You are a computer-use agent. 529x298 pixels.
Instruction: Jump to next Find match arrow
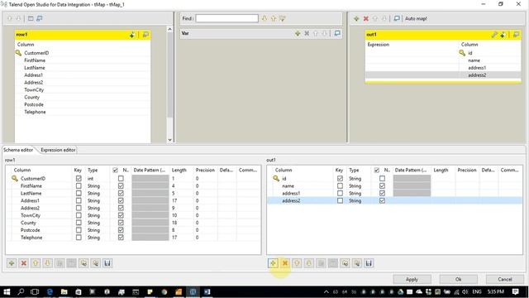(264, 18)
